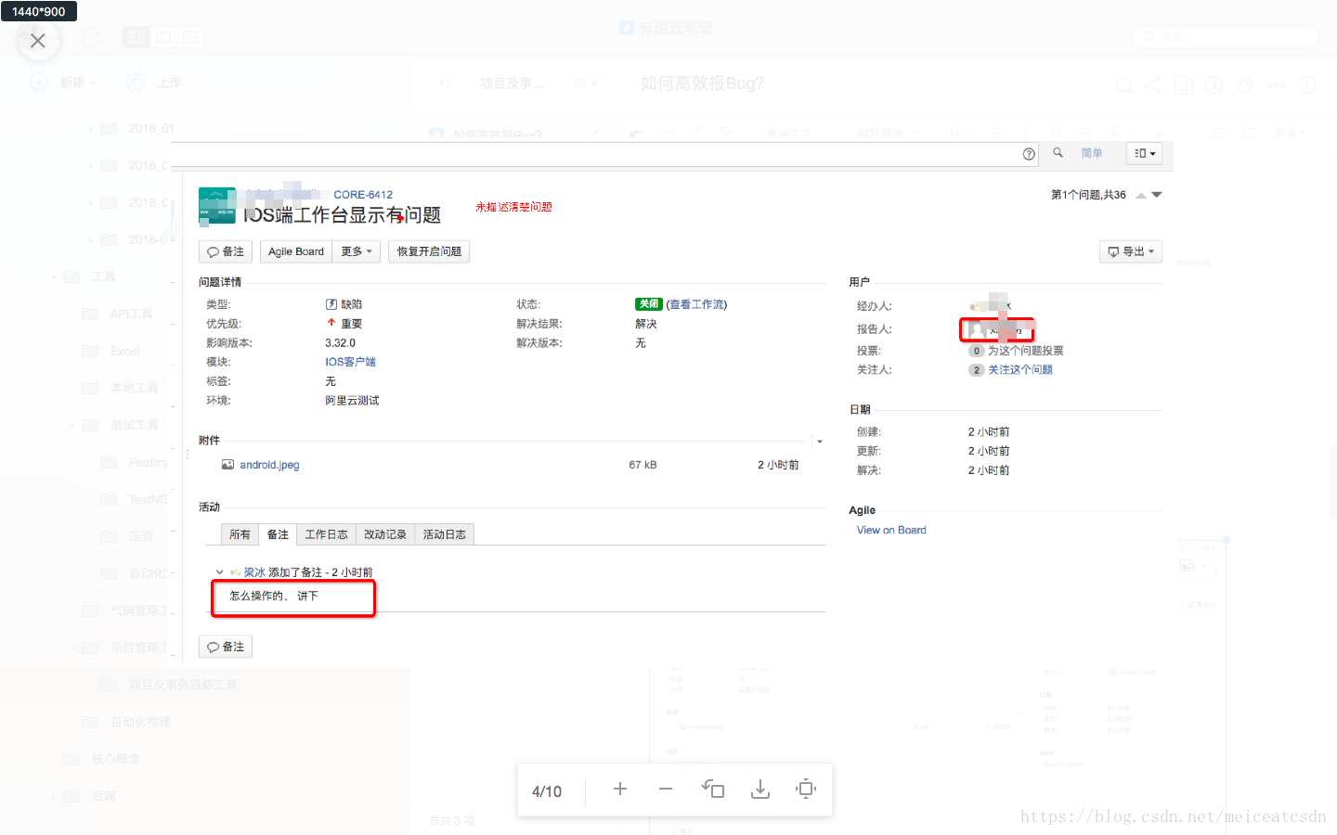Viewport: 1337px width, 835px height.
Task: Open the view layout dropdown next to 简单
Action: (1145, 153)
